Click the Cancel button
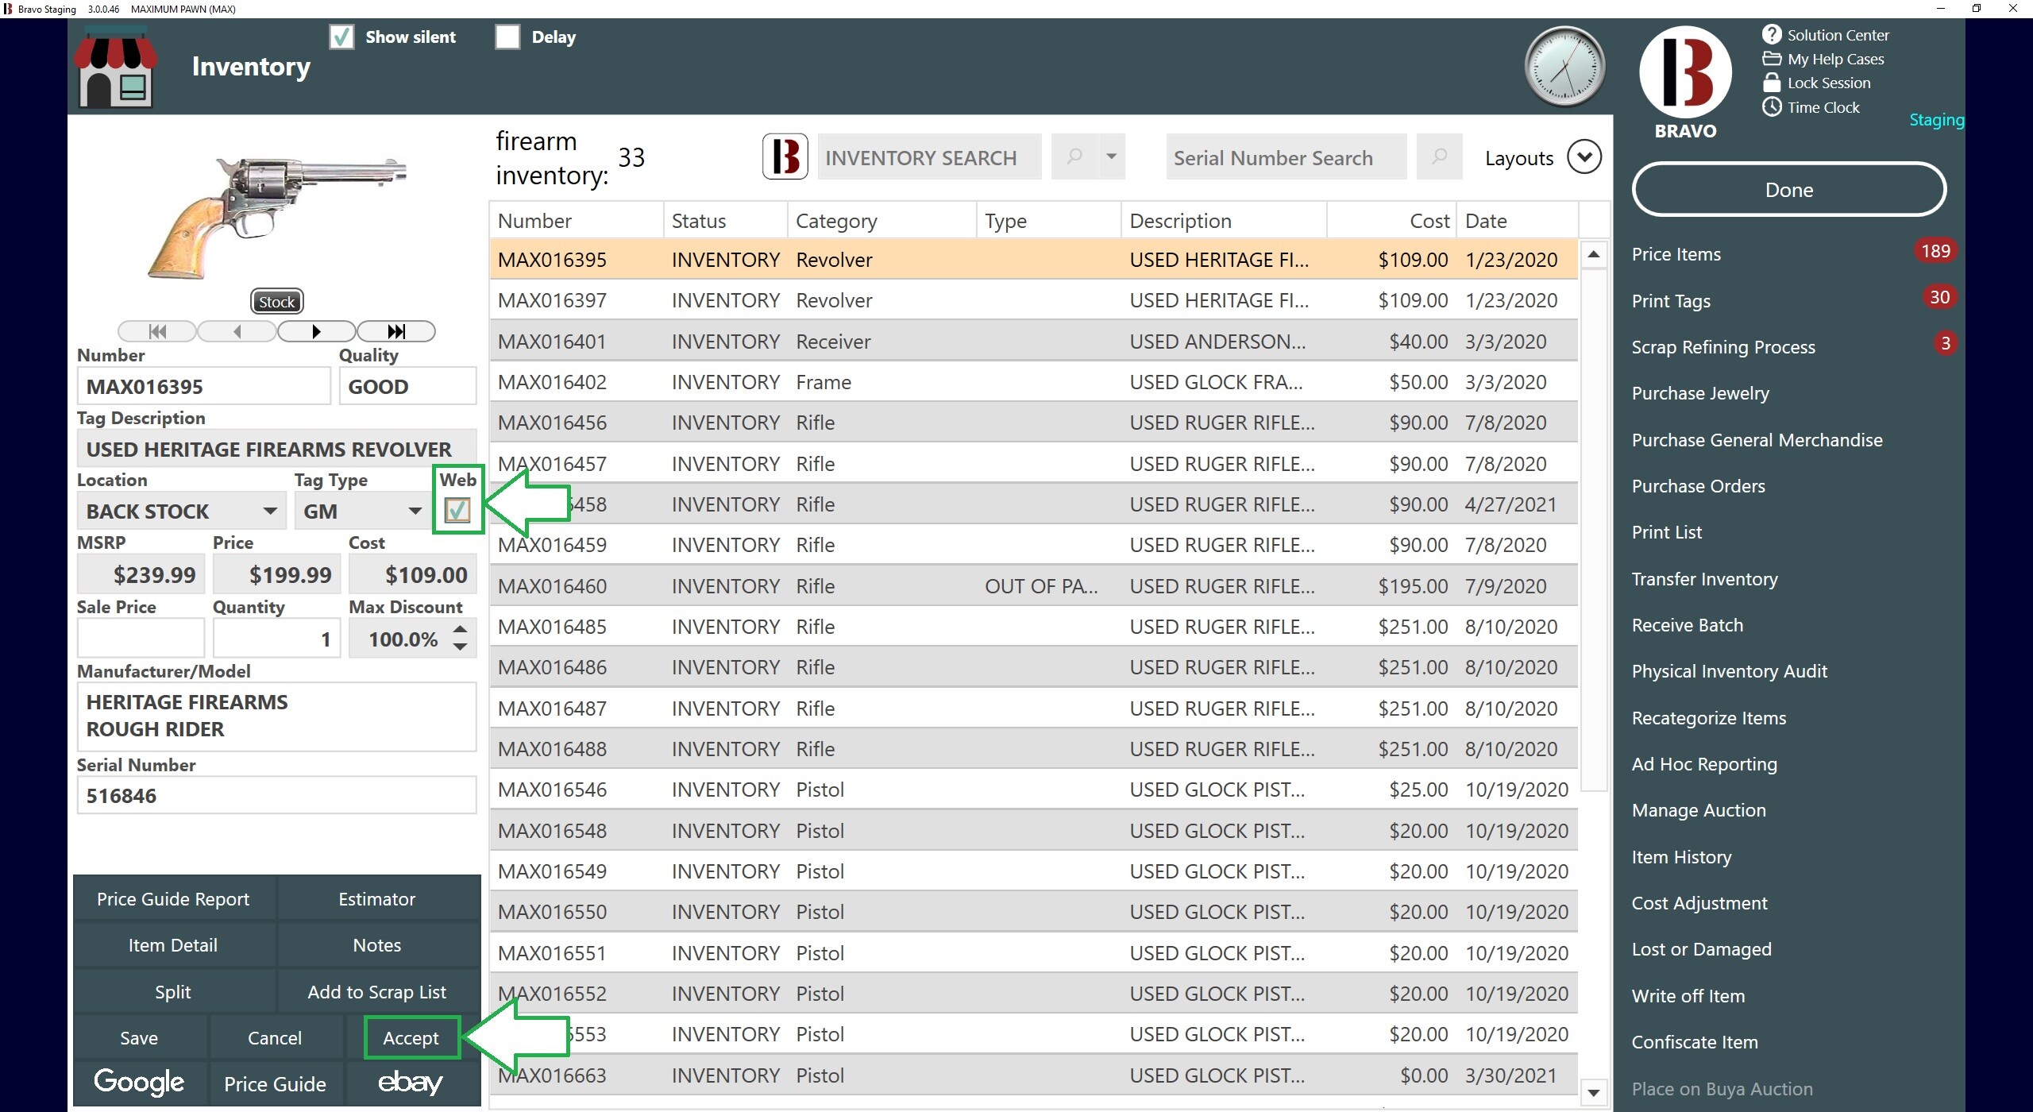Screen dimensions: 2033x1112 [275, 1037]
